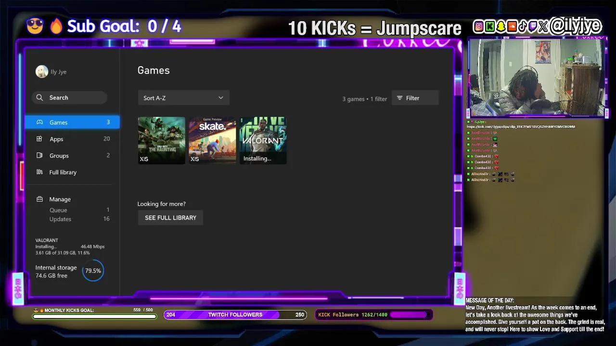Click the sunglasses emoji by Sub Goal
This screenshot has width=616, height=346.
tap(35, 26)
